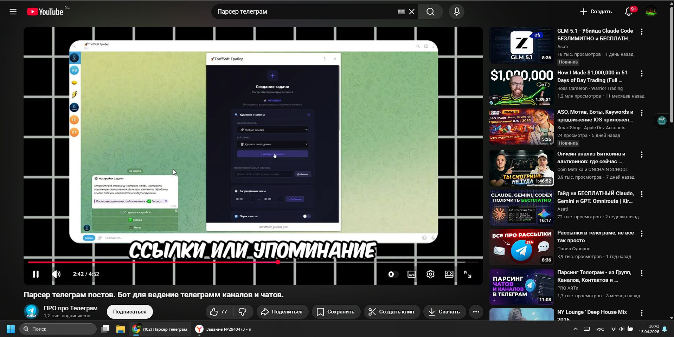Start voice search with the microphone
The image size is (674, 337).
click(456, 12)
